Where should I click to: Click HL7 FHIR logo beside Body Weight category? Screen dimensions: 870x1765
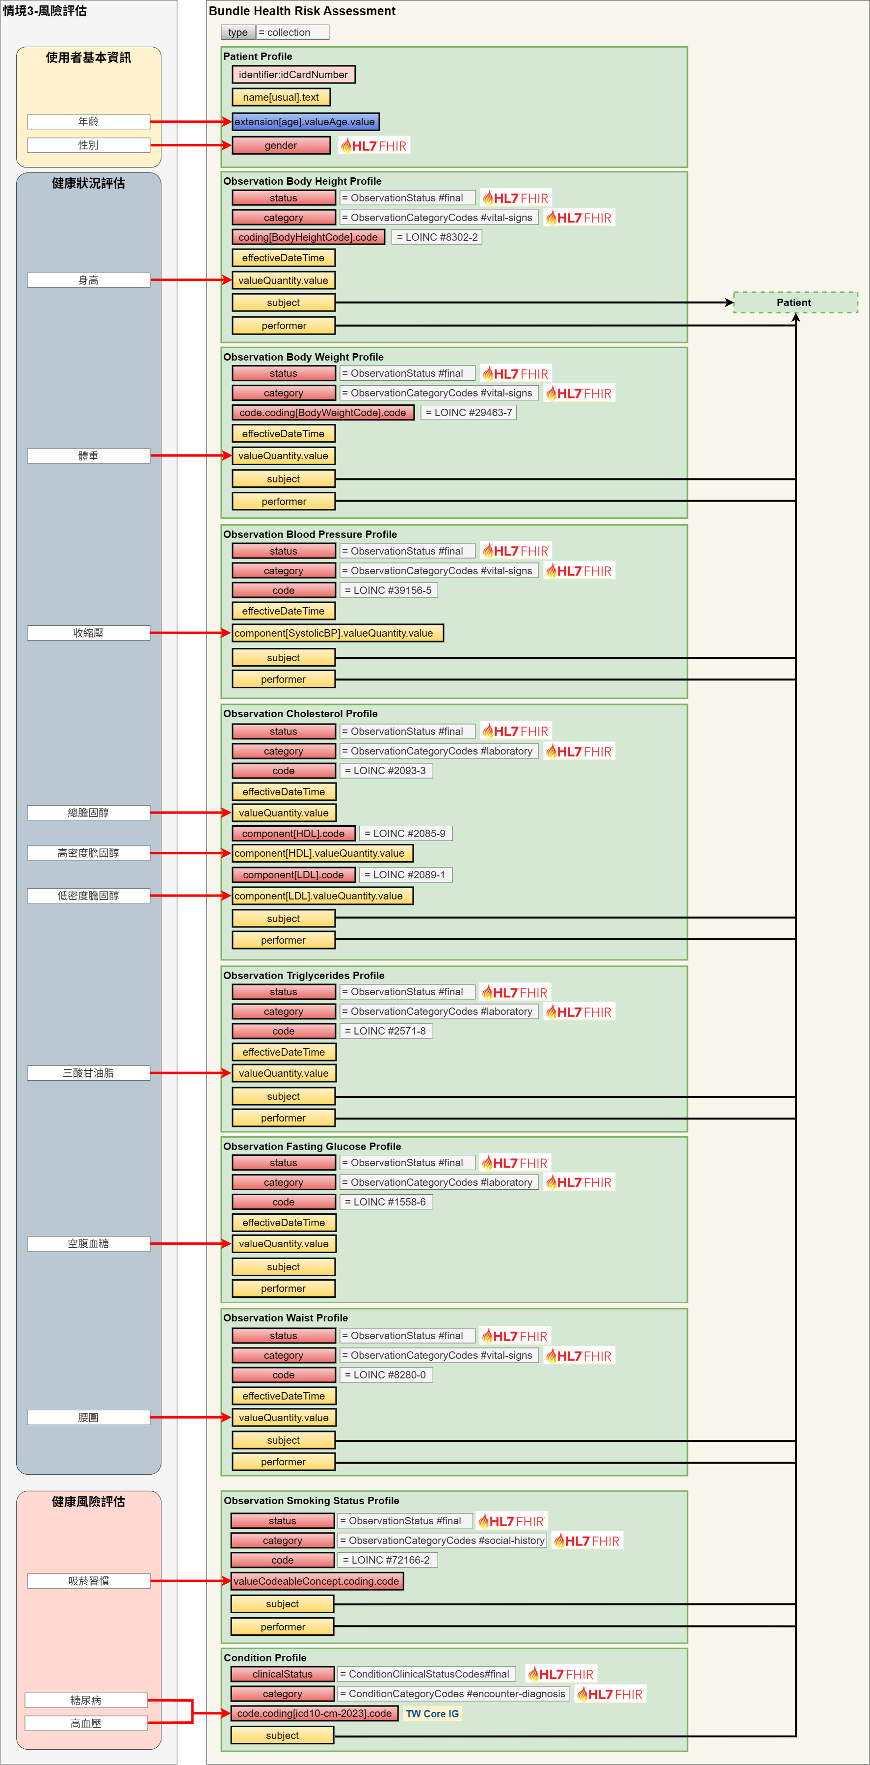click(x=579, y=393)
